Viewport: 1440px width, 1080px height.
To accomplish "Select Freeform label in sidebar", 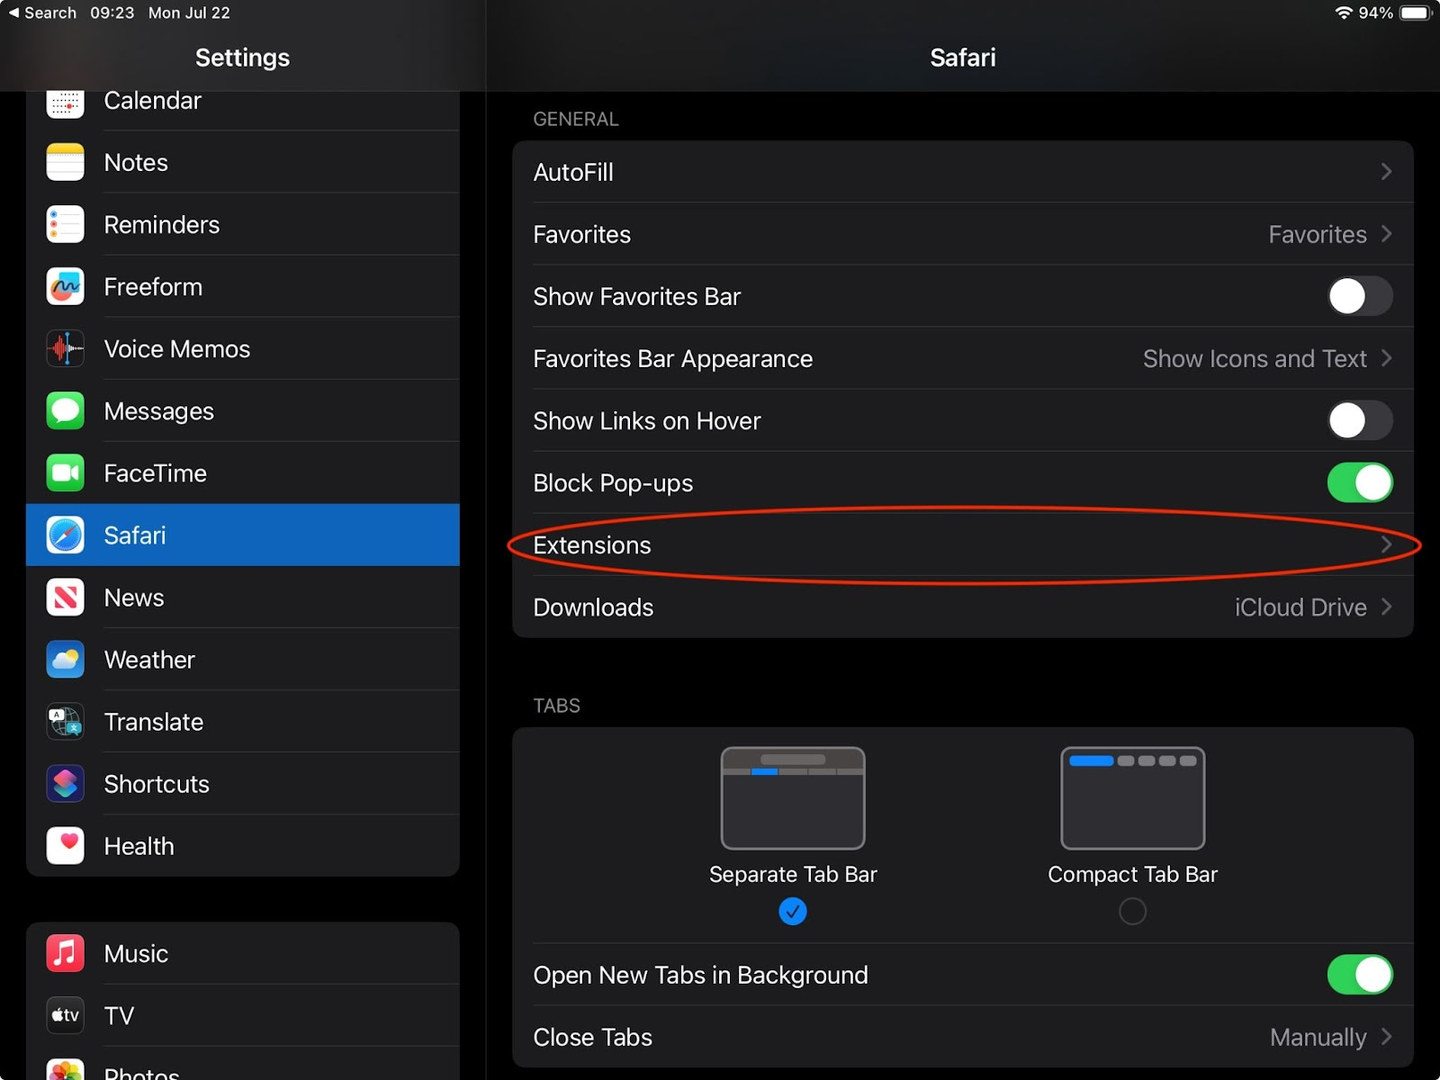I will (153, 287).
